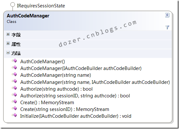Click the filter funnel icon
179x129 pixels.
click(167, 27)
